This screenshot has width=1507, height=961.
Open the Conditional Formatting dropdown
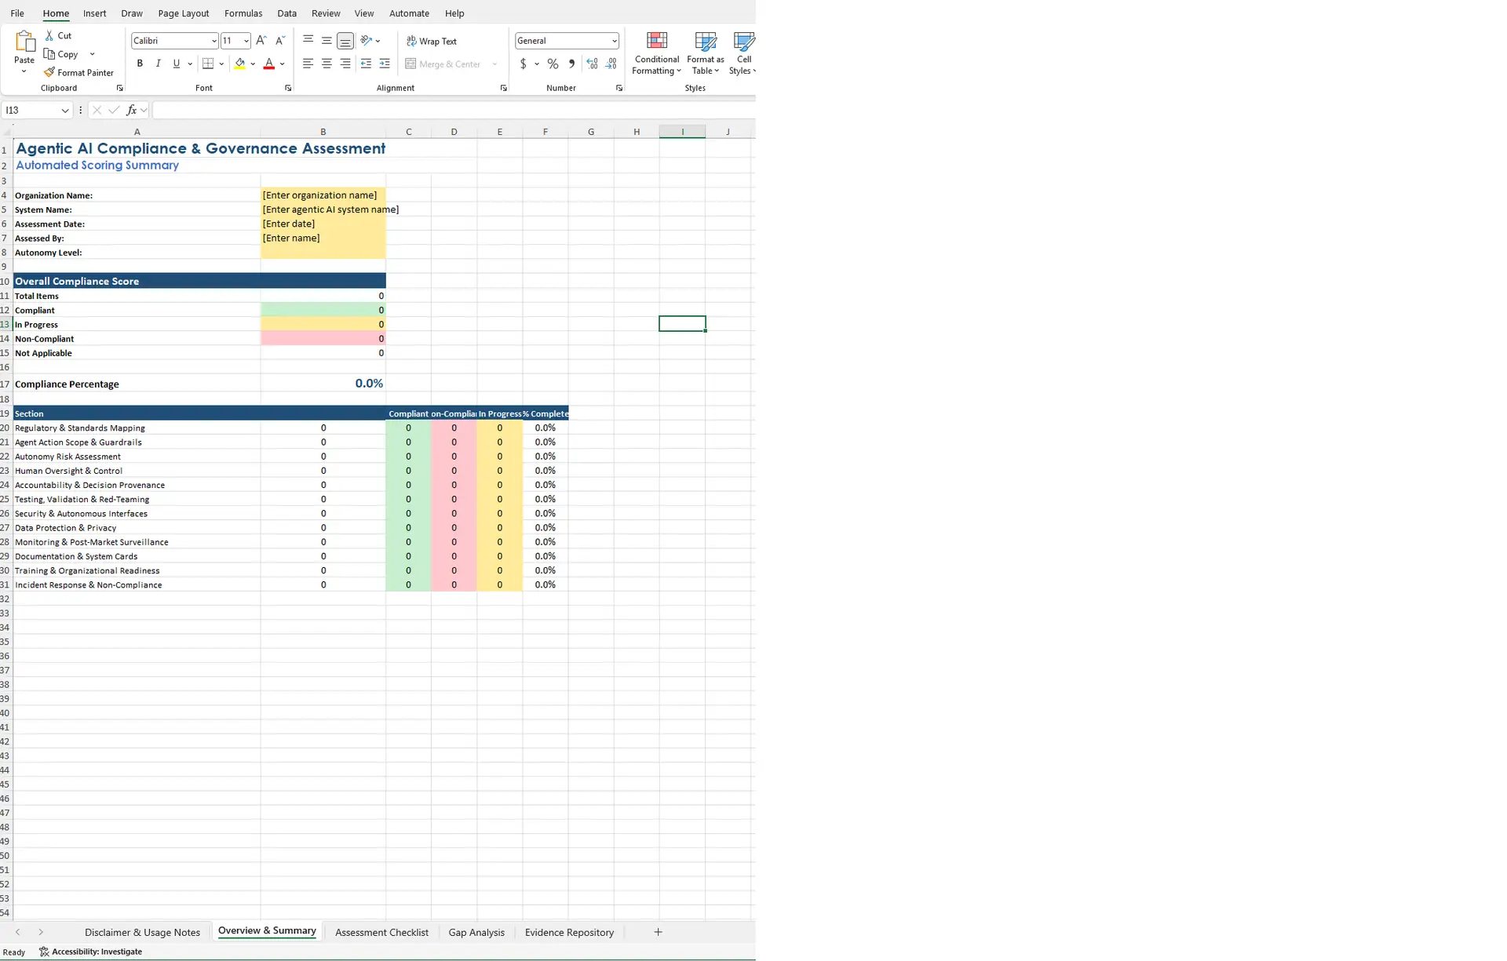point(656,55)
